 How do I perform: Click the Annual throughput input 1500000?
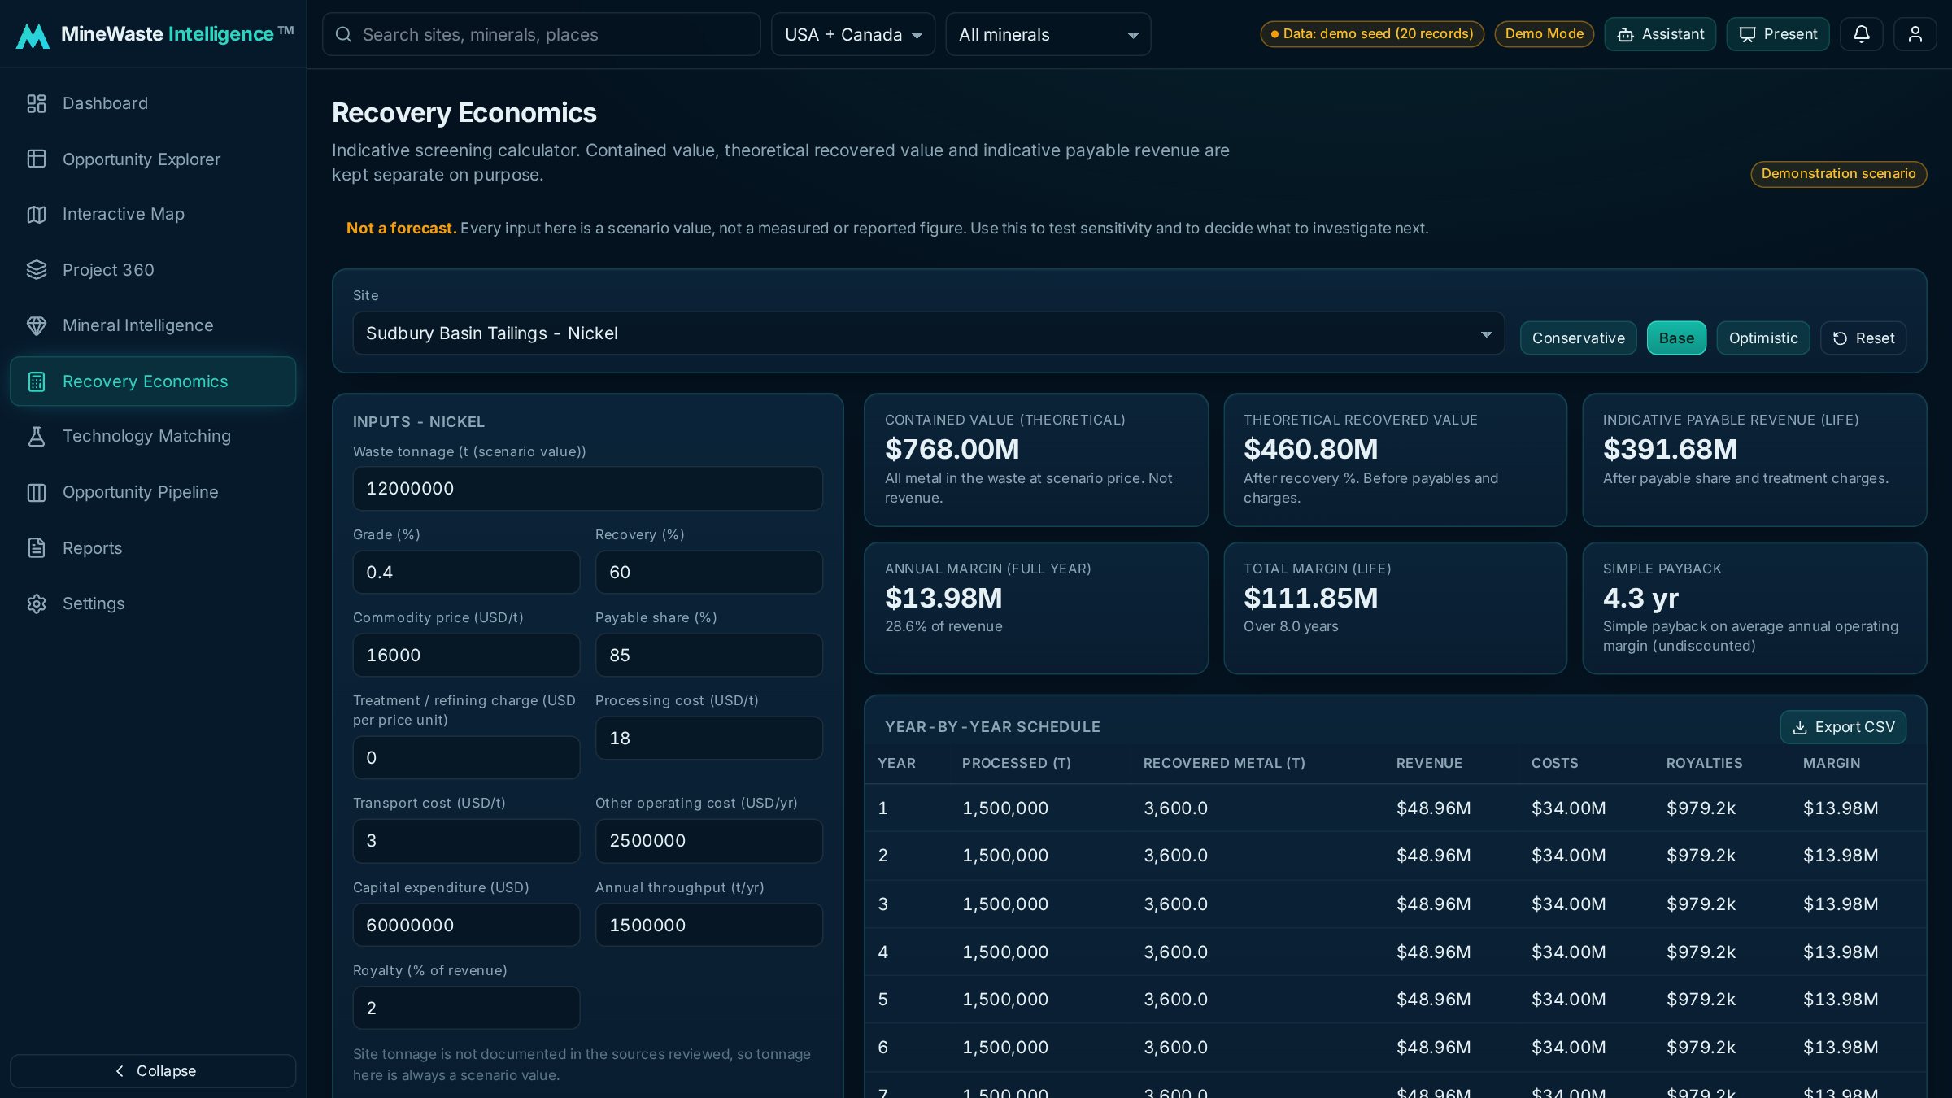click(708, 925)
